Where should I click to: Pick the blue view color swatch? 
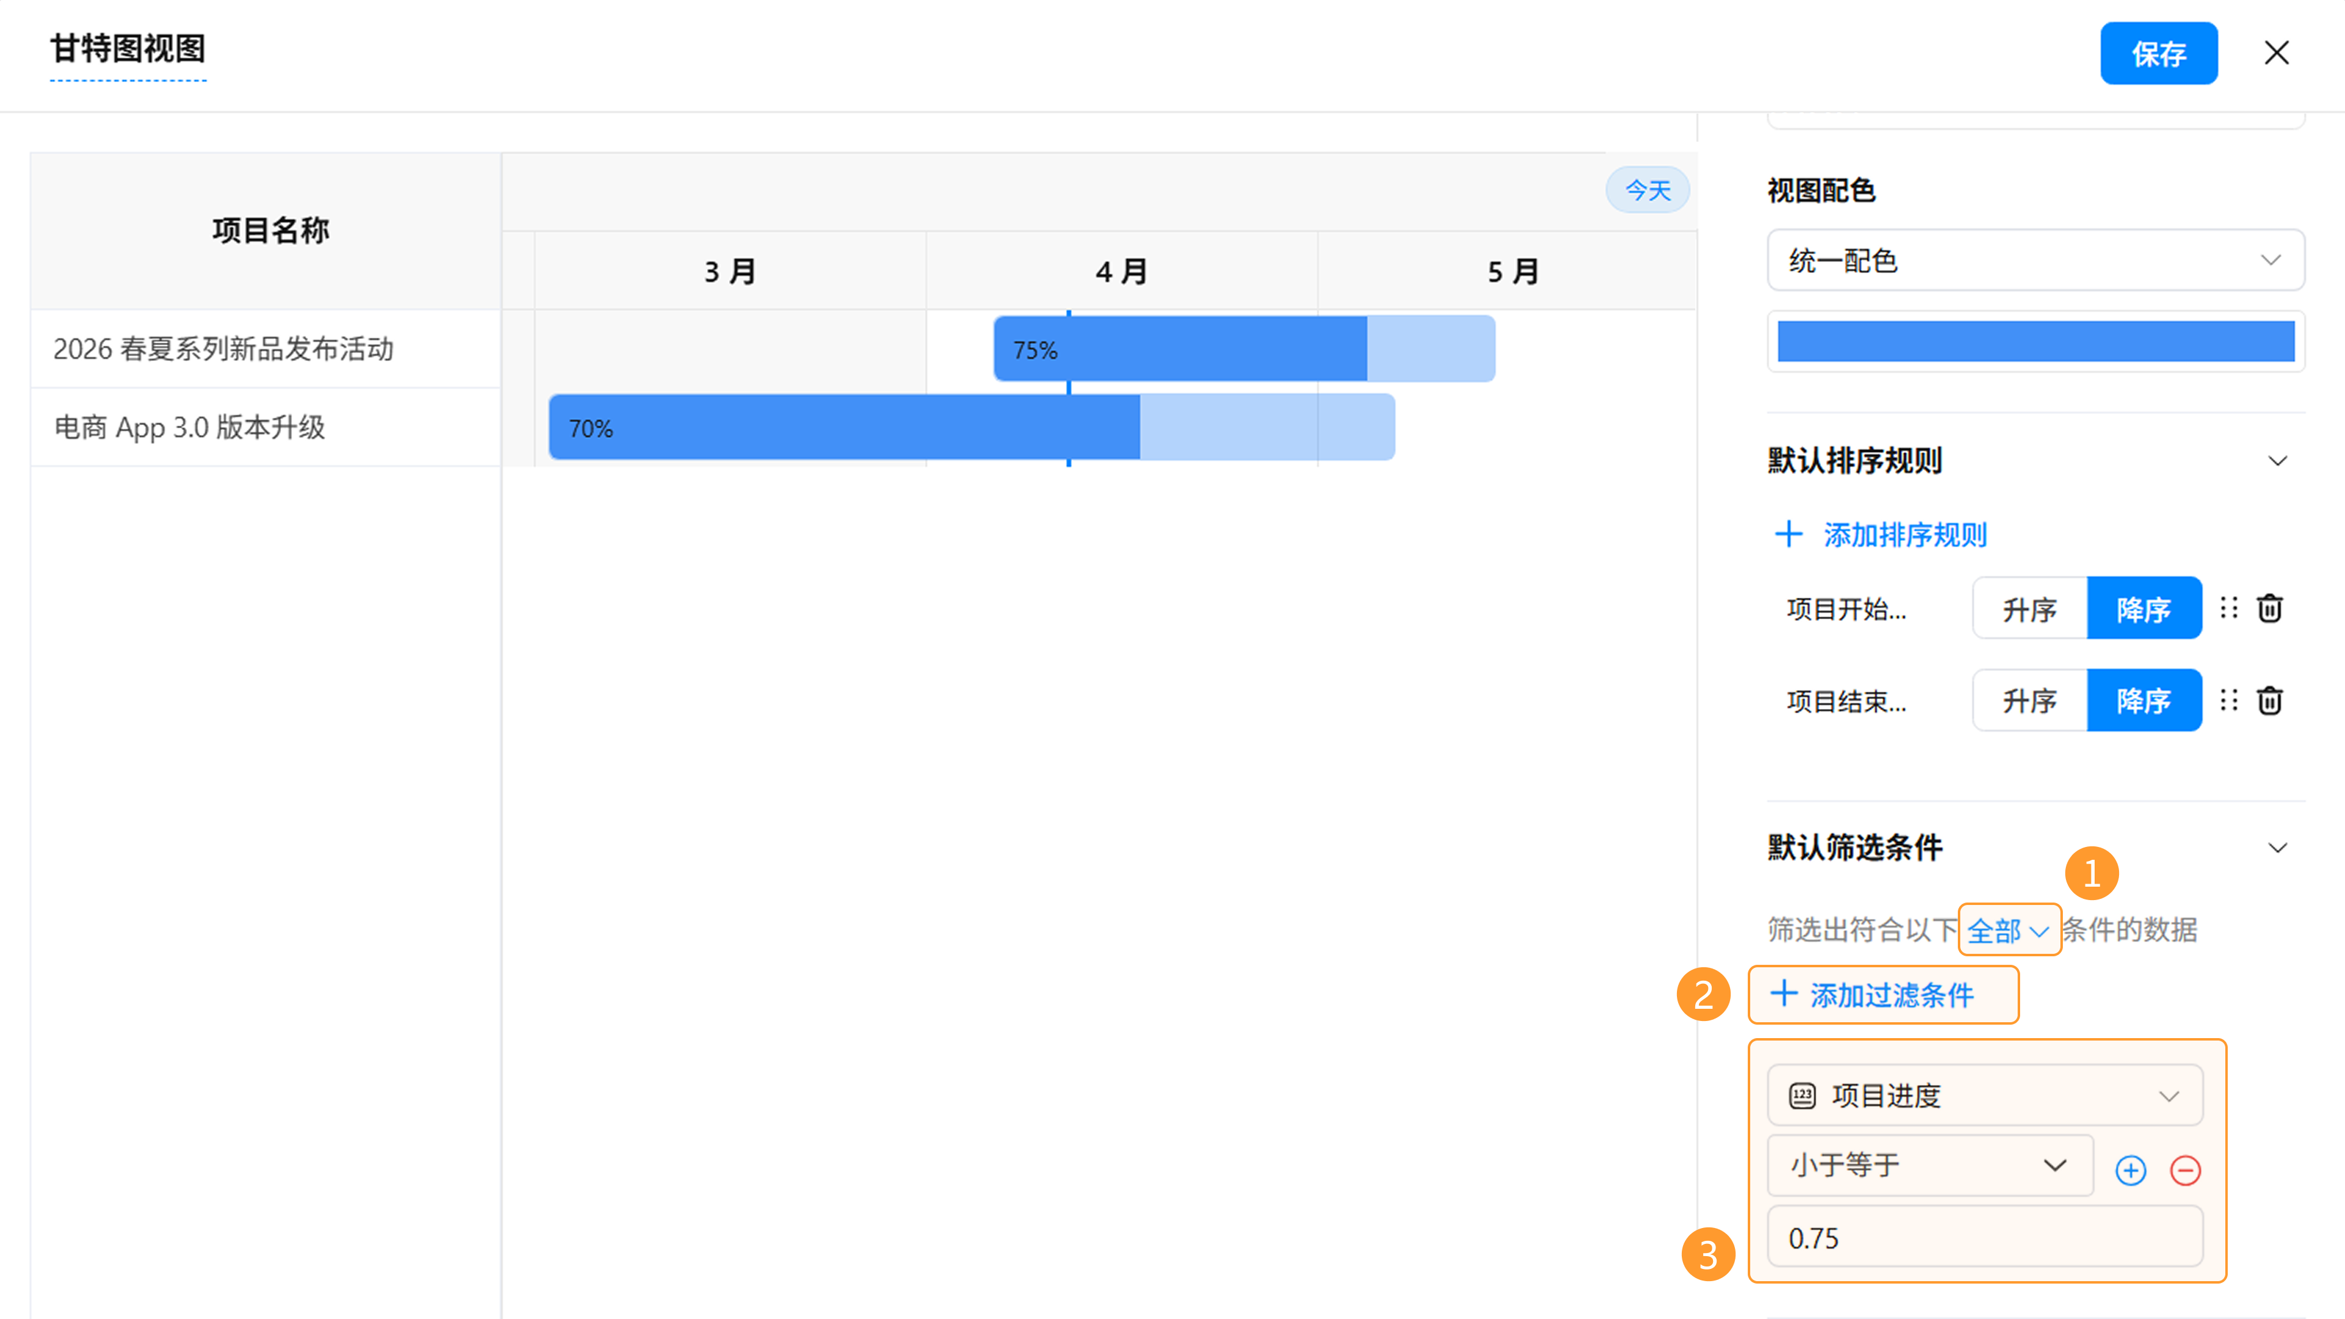pos(2035,341)
